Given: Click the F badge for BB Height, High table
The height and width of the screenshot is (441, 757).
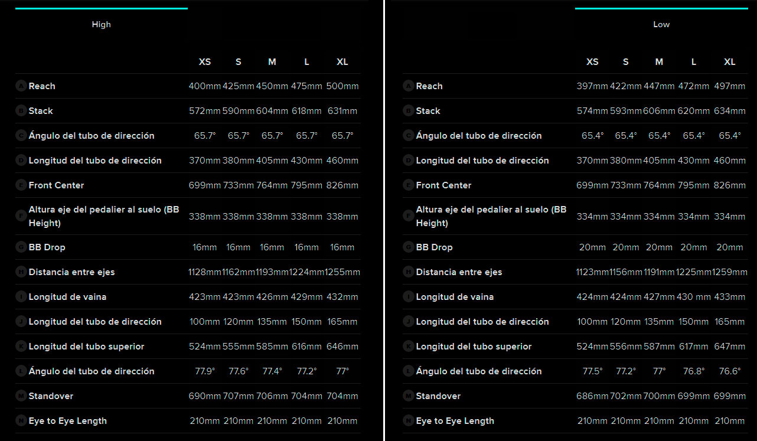Looking at the screenshot, I should click(21, 216).
